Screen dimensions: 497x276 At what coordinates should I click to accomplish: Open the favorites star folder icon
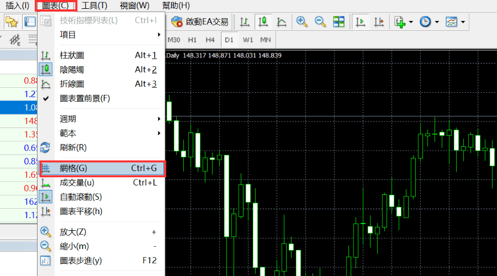click(12, 22)
